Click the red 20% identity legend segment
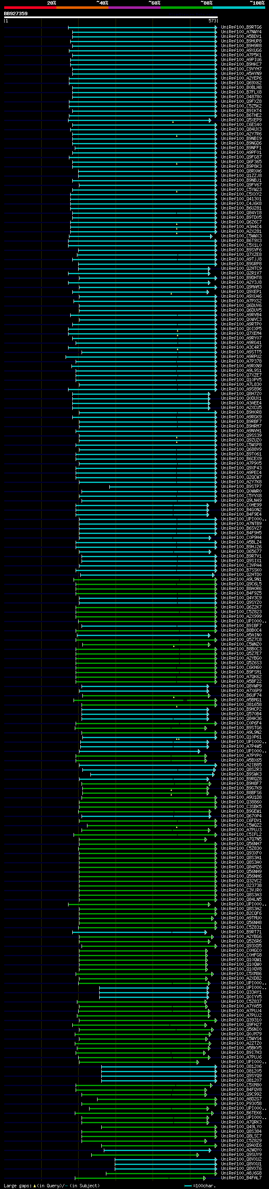This screenshot has width=269, height=1189. [30, 8]
